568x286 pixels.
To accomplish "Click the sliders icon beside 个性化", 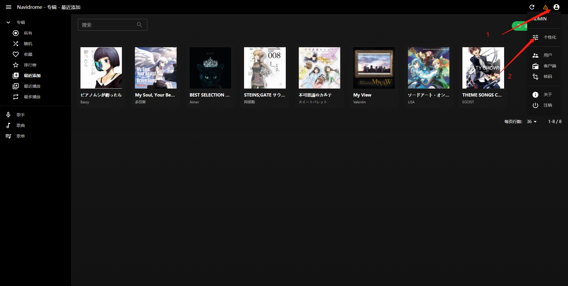I will (x=535, y=37).
